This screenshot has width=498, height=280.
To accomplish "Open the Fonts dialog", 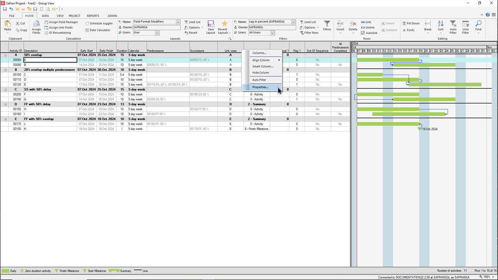I will coord(409,30).
